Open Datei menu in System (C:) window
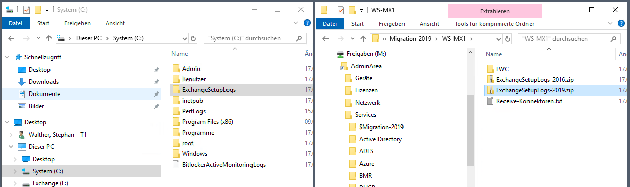 coord(16,23)
